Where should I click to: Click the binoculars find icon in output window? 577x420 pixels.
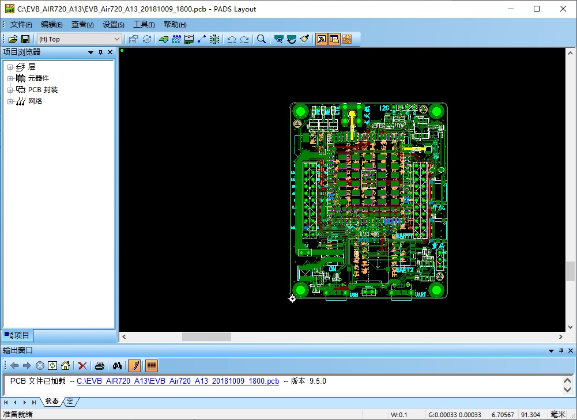117,365
